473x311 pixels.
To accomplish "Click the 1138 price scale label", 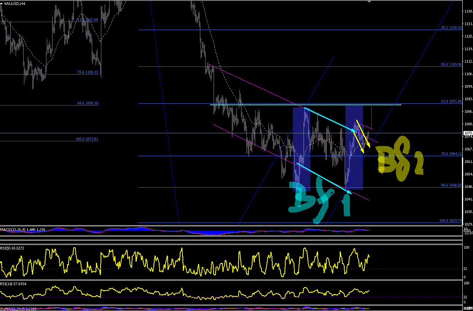I will click(x=468, y=12).
